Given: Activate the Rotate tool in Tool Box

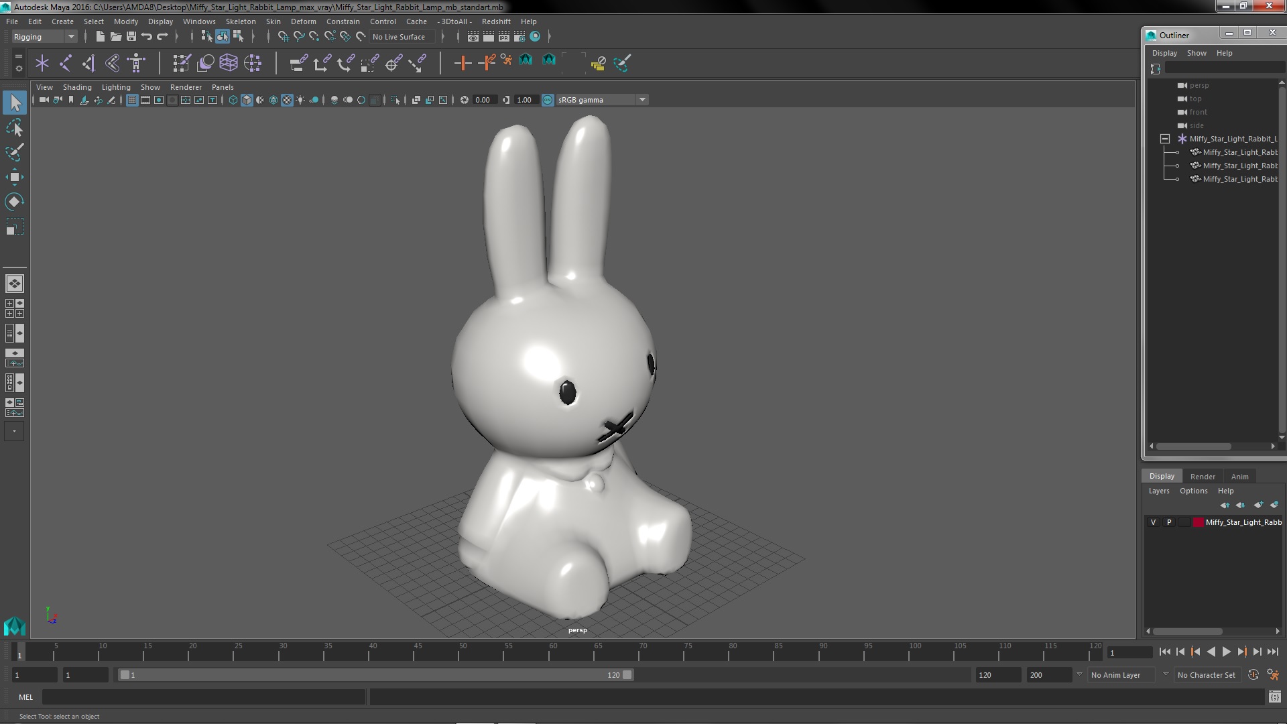Looking at the screenshot, I should click(15, 202).
